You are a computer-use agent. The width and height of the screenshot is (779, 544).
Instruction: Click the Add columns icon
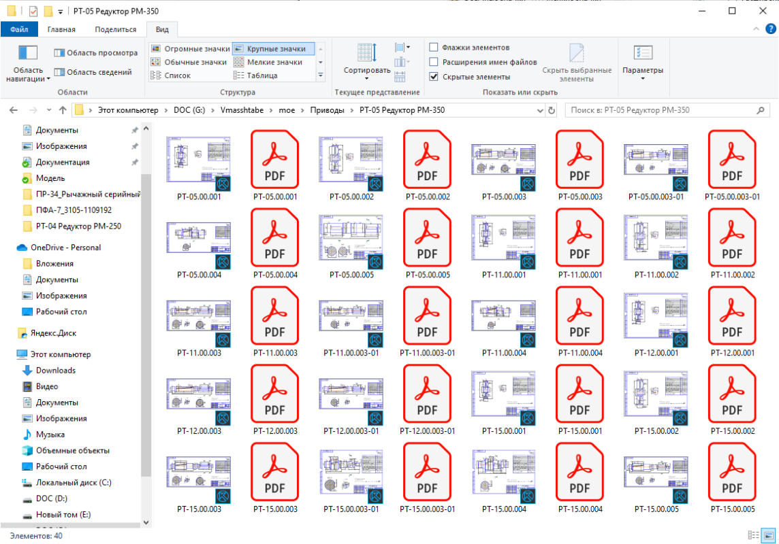402,62
